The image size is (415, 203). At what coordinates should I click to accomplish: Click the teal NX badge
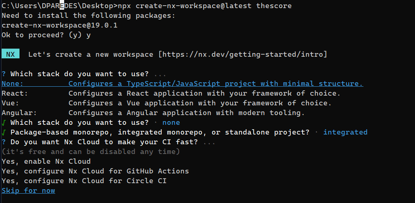click(13, 54)
